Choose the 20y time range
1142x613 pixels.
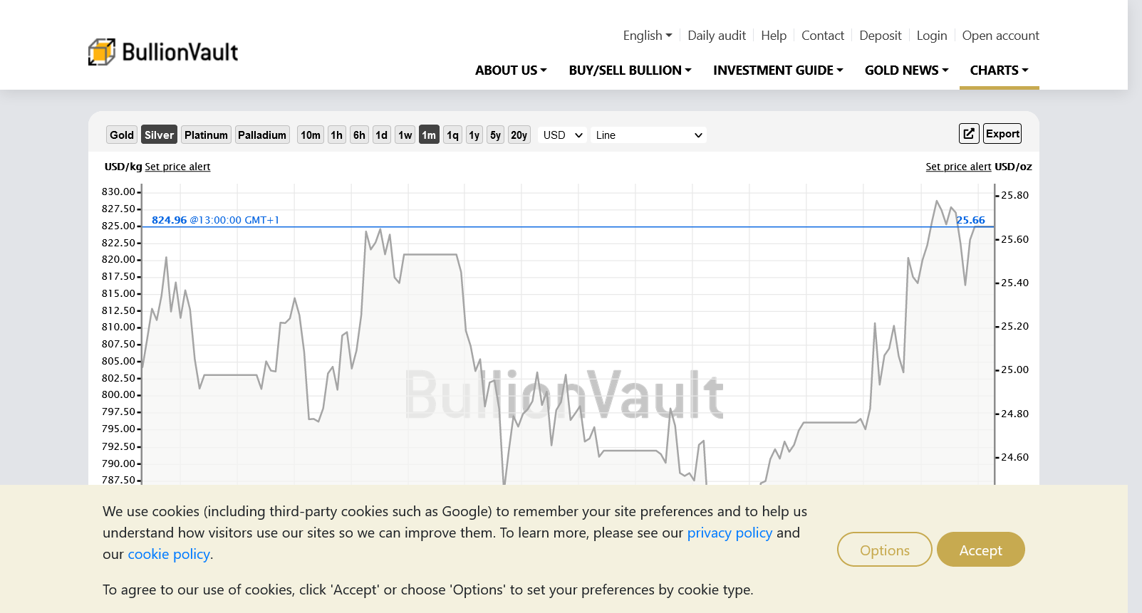[x=519, y=135]
